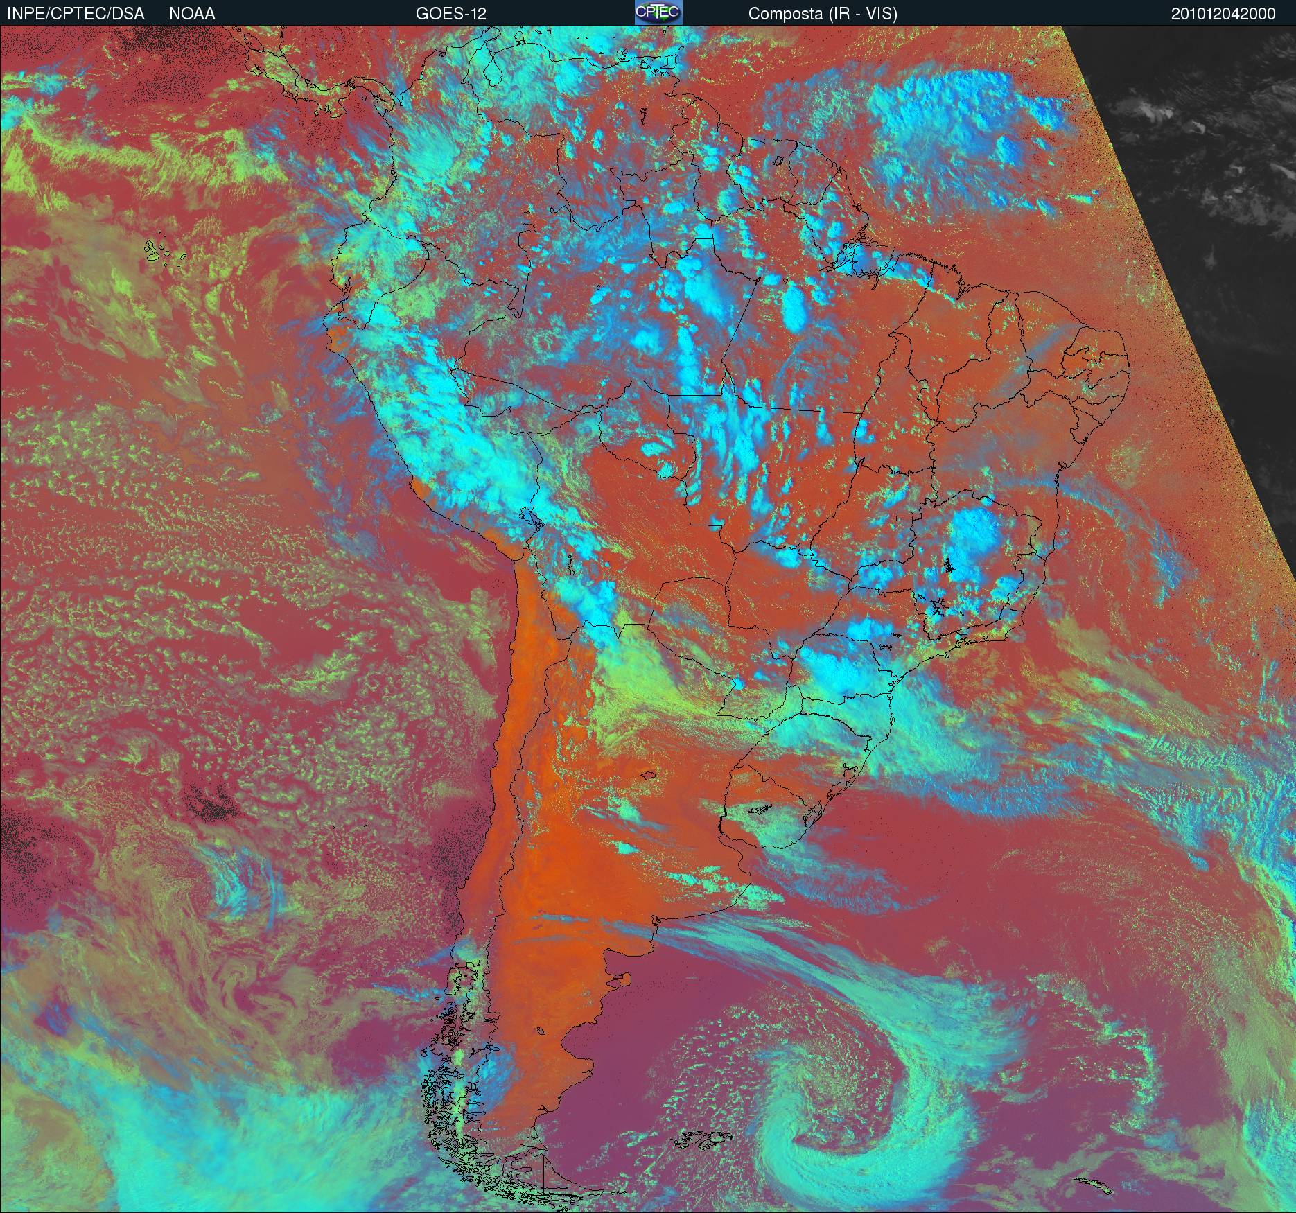Click the 201012042000 timestamp

(1223, 14)
